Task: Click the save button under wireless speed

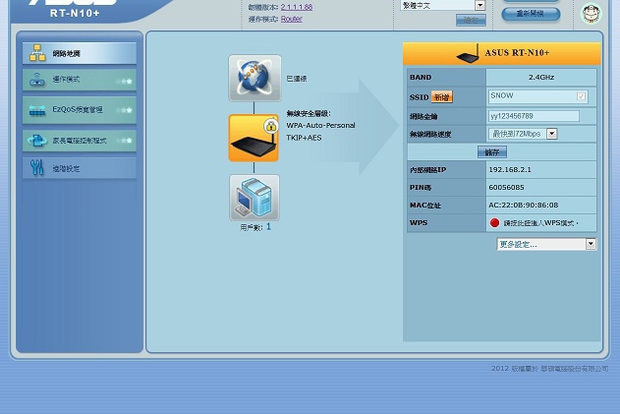Action: point(492,152)
